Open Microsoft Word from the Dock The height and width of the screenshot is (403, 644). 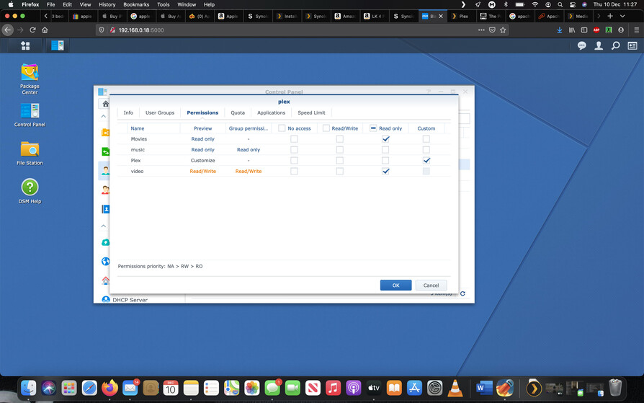(484, 388)
